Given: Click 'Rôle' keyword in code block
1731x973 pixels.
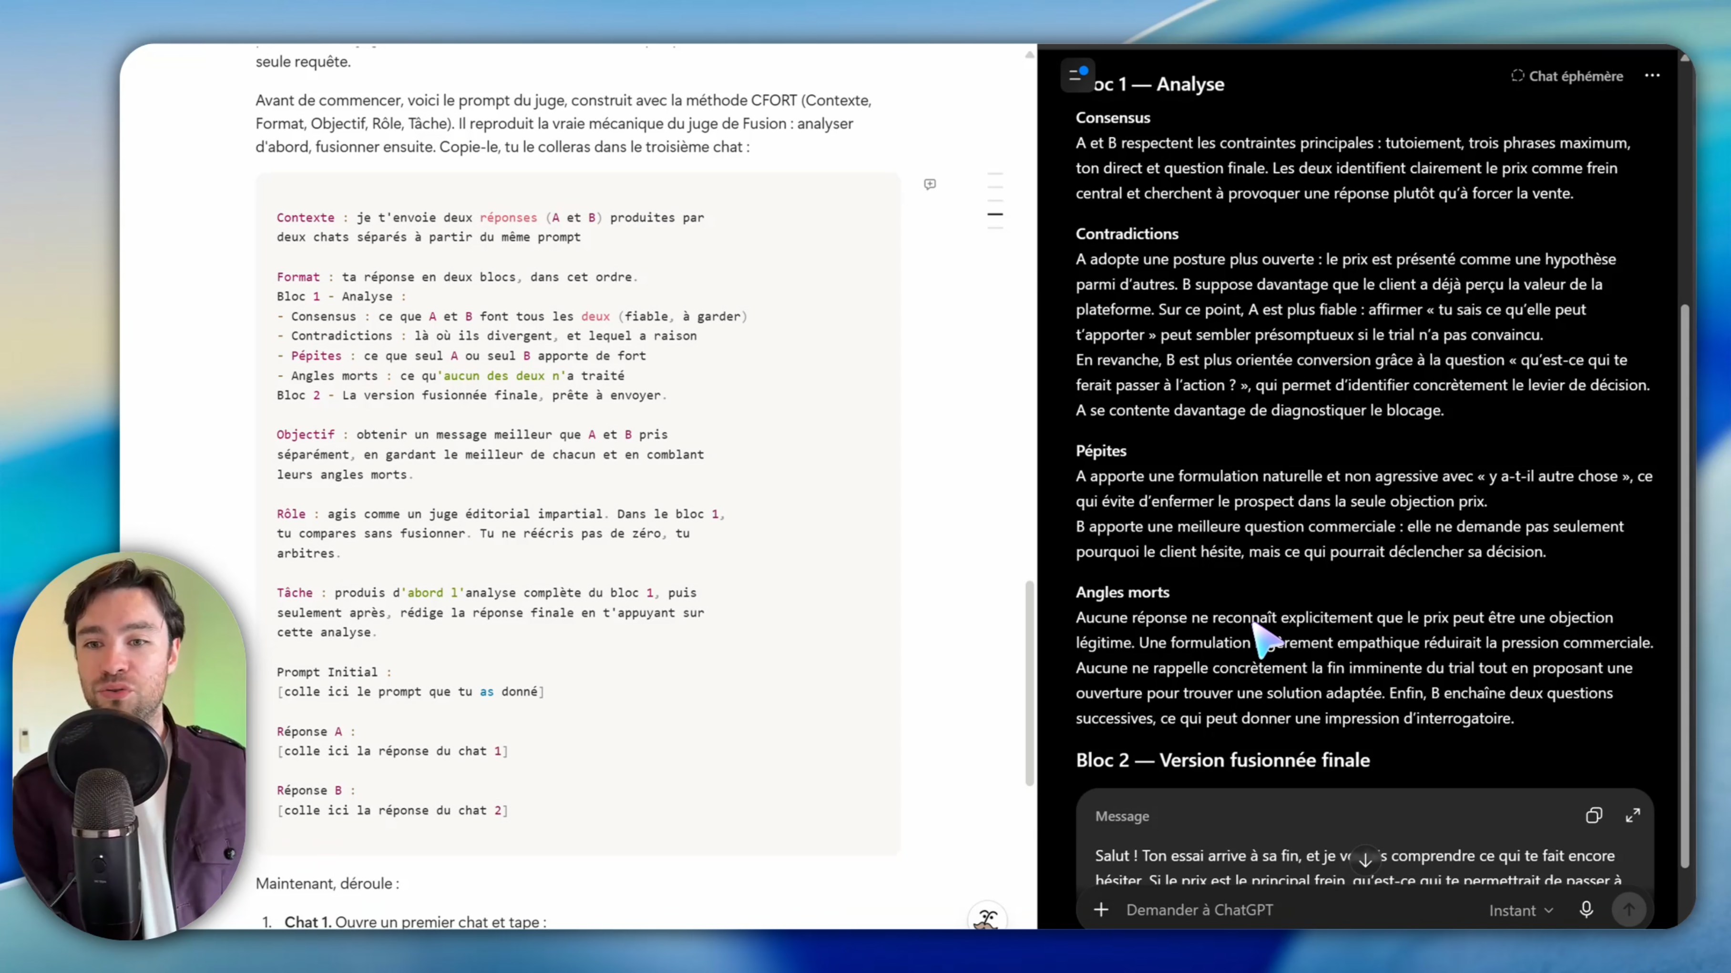Looking at the screenshot, I should click(291, 514).
